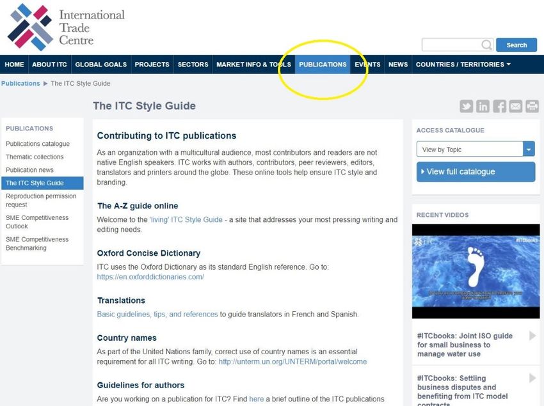Click the Search button

[516, 45]
